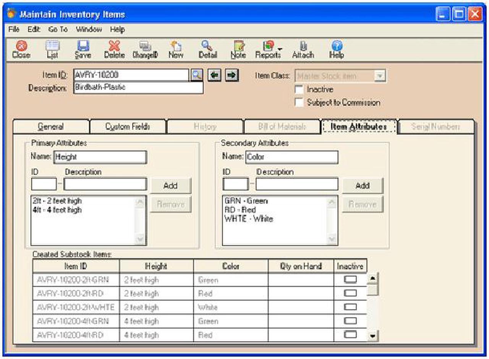This screenshot has height=359, width=489.
Task: Go to next item with right arrow
Action: 232,75
